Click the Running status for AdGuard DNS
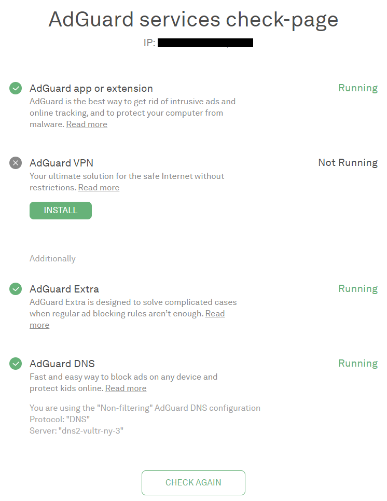Screen dimensions: 387x501 pos(357,364)
